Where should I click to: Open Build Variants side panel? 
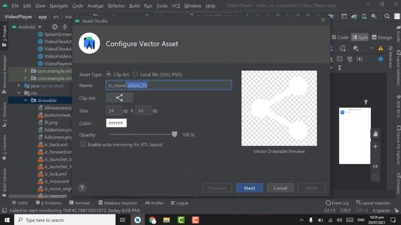pyautogui.click(x=4, y=182)
